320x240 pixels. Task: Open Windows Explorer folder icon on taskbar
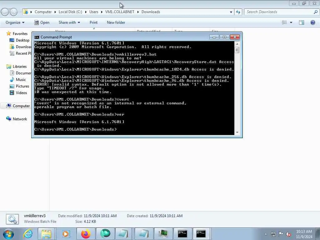click(x=46, y=234)
